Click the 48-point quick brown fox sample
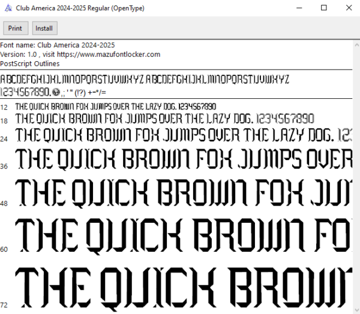Viewport: 360px width, 314px height. (184, 194)
